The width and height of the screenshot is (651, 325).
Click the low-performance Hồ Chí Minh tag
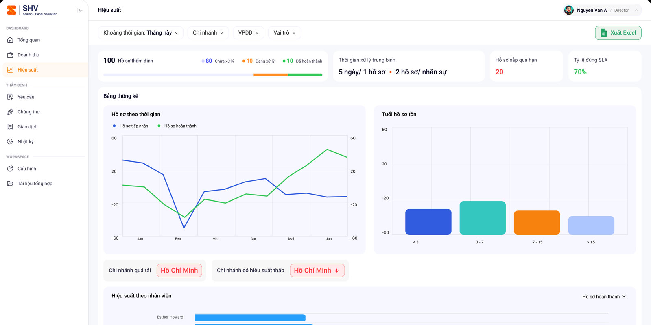(x=317, y=271)
